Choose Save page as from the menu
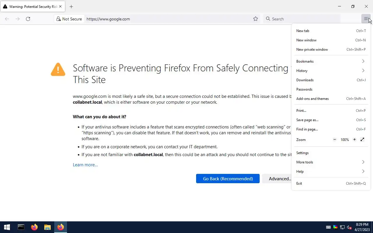The image size is (373, 233). pos(331,120)
